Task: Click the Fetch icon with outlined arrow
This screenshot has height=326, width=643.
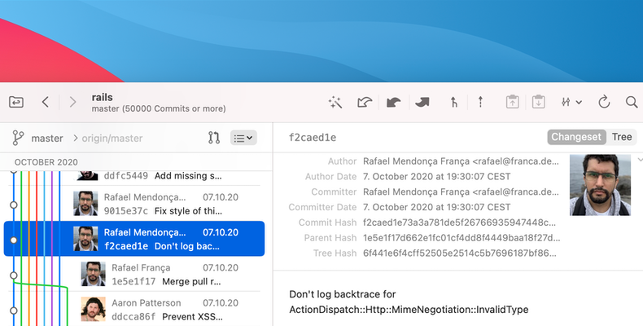Action: (365, 102)
